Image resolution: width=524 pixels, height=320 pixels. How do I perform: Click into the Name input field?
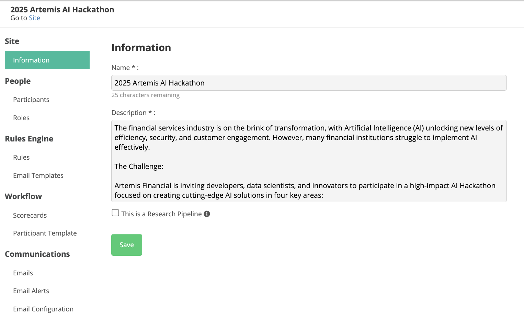coord(309,83)
